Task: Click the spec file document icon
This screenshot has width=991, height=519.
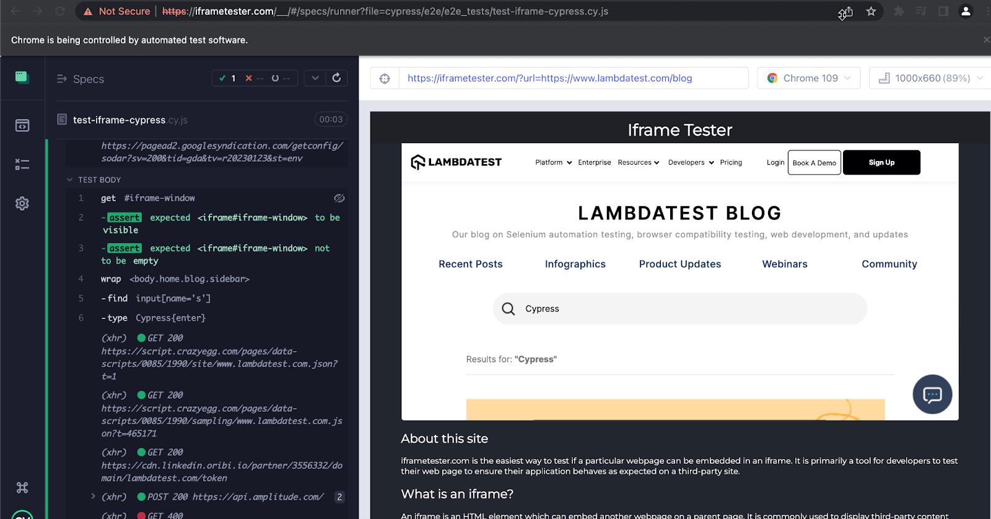Action: (x=62, y=119)
